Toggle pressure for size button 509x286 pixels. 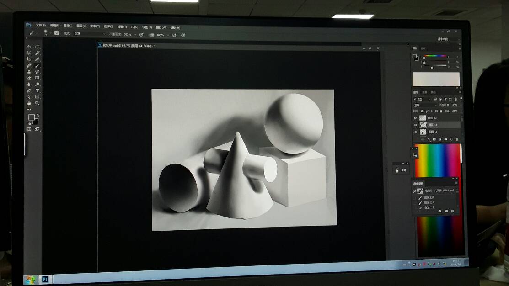tap(183, 35)
